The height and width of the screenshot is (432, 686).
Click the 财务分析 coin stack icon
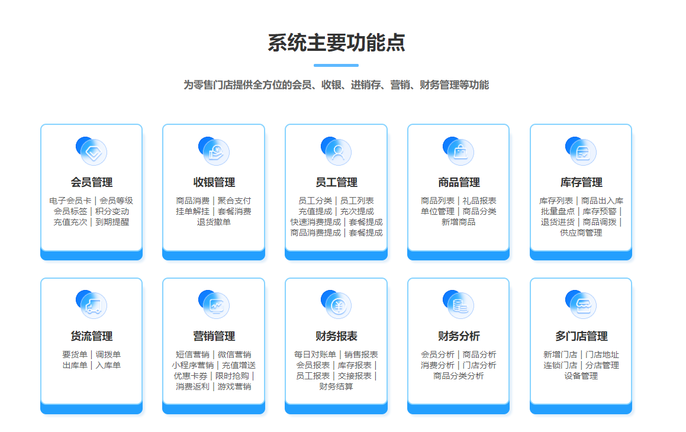(x=459, y=304)
